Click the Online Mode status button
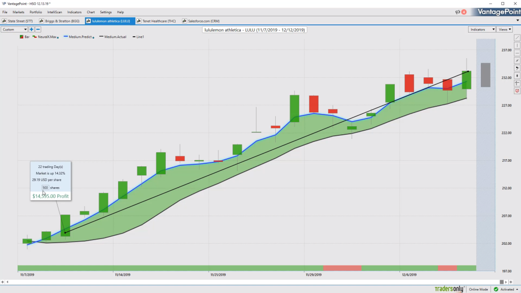The width and height of the screenshot is (521, 293). (478, 289)
